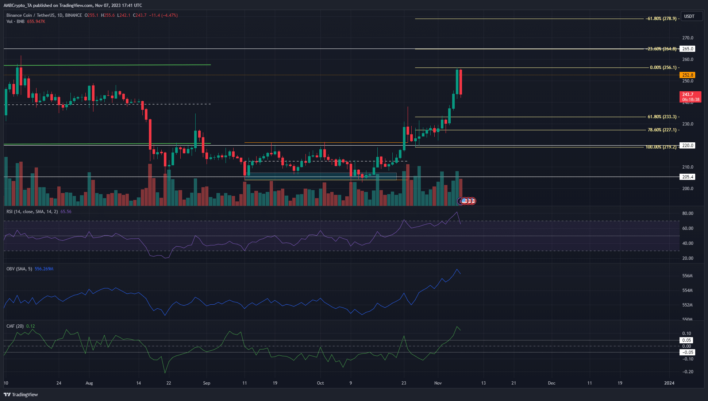Image resolution: width=708 pixels, height=401 pixels.
Task: Click the TradingView logo at bottom left
Action: 21,394
